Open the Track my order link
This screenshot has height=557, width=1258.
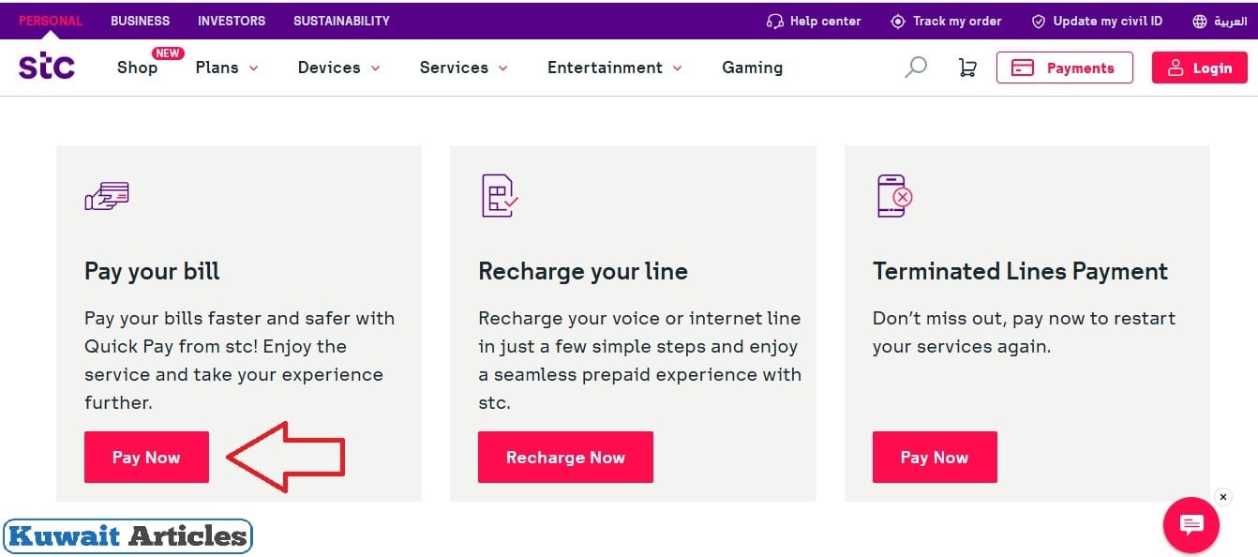click(957, 20)
